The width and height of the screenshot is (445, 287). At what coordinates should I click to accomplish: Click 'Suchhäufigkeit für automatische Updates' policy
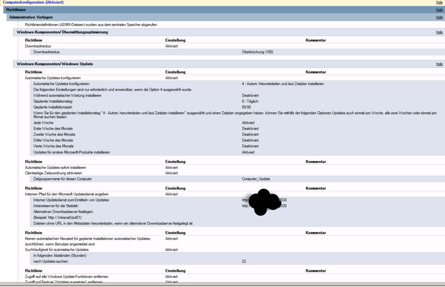click(56, 250)
